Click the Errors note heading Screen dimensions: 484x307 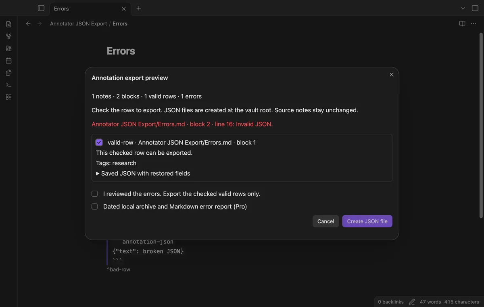[x=121, y=51]
